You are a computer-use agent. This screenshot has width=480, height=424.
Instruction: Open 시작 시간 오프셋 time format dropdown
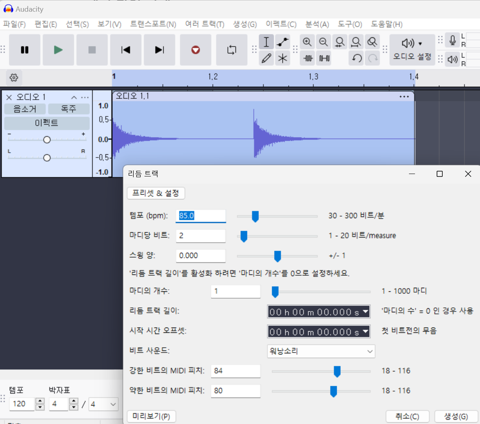click(365, 332)
